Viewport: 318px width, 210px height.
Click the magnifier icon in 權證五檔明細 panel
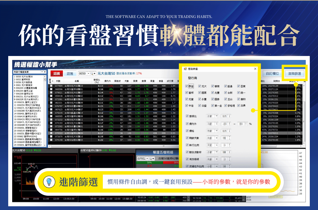pyautogui.click(x=150, y=158)
